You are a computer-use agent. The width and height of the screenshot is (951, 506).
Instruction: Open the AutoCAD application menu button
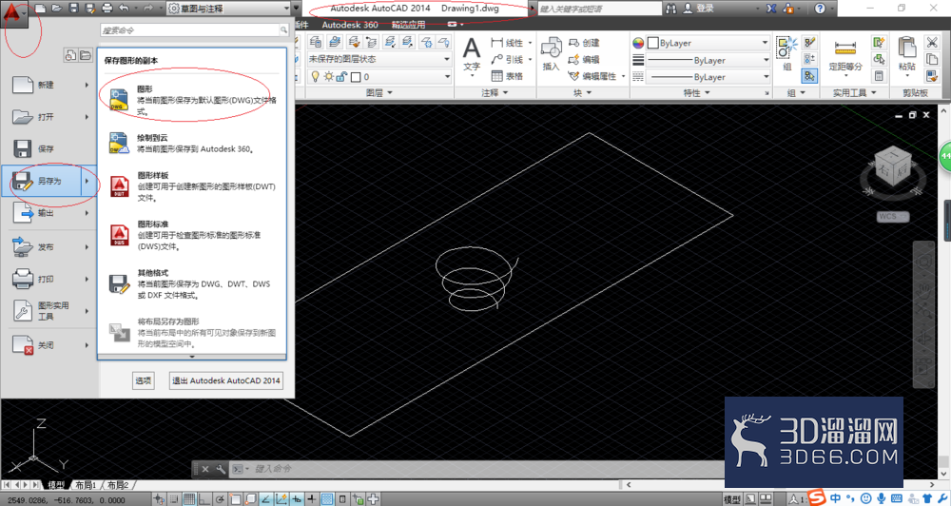tap(14, 12)
